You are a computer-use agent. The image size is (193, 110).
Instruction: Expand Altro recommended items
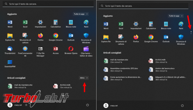(84, 78)
